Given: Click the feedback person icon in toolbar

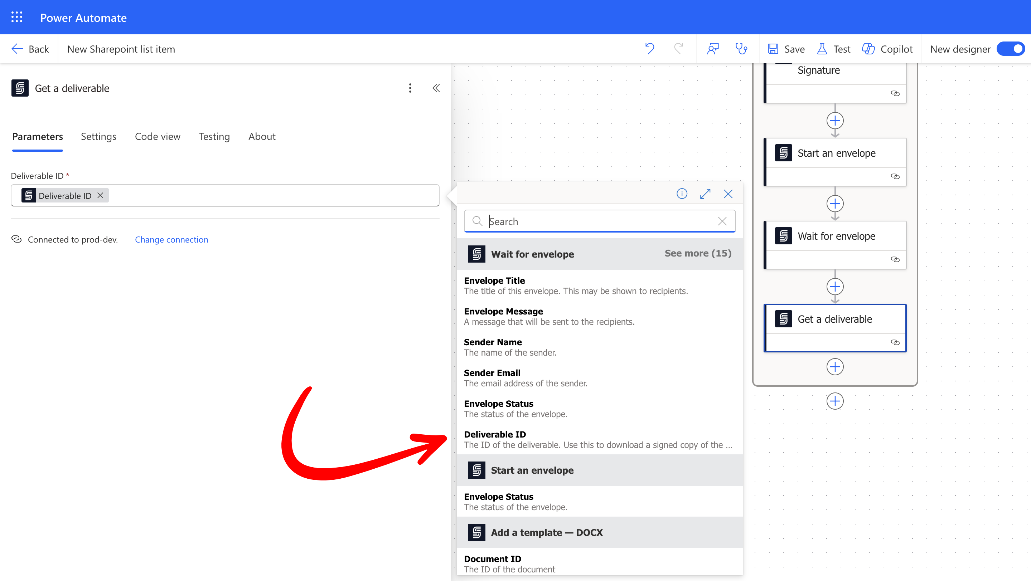Looking at the screenshot, I should (x=713, y=49).
